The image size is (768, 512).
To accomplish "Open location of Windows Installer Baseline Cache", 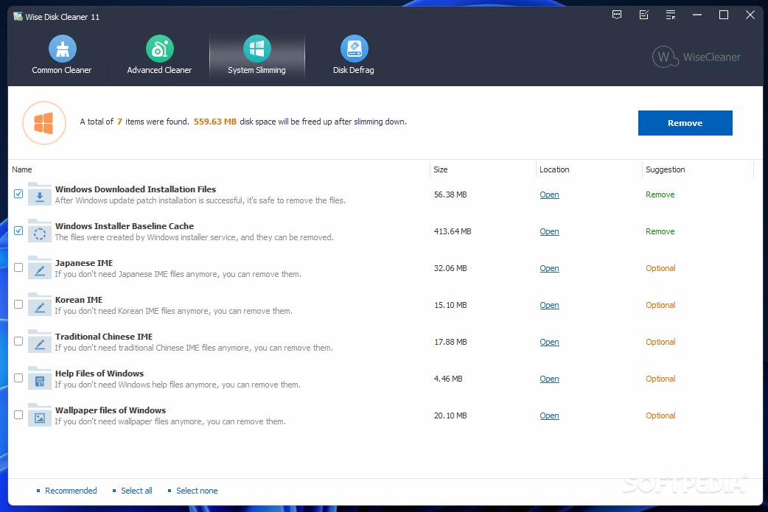I will click(x=549, y=231).
